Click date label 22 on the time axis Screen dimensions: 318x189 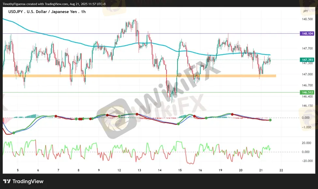click(281, 170)
